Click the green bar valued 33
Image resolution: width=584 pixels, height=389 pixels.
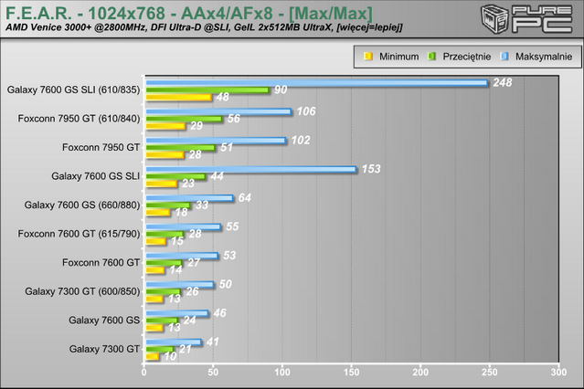coord(168,205)
